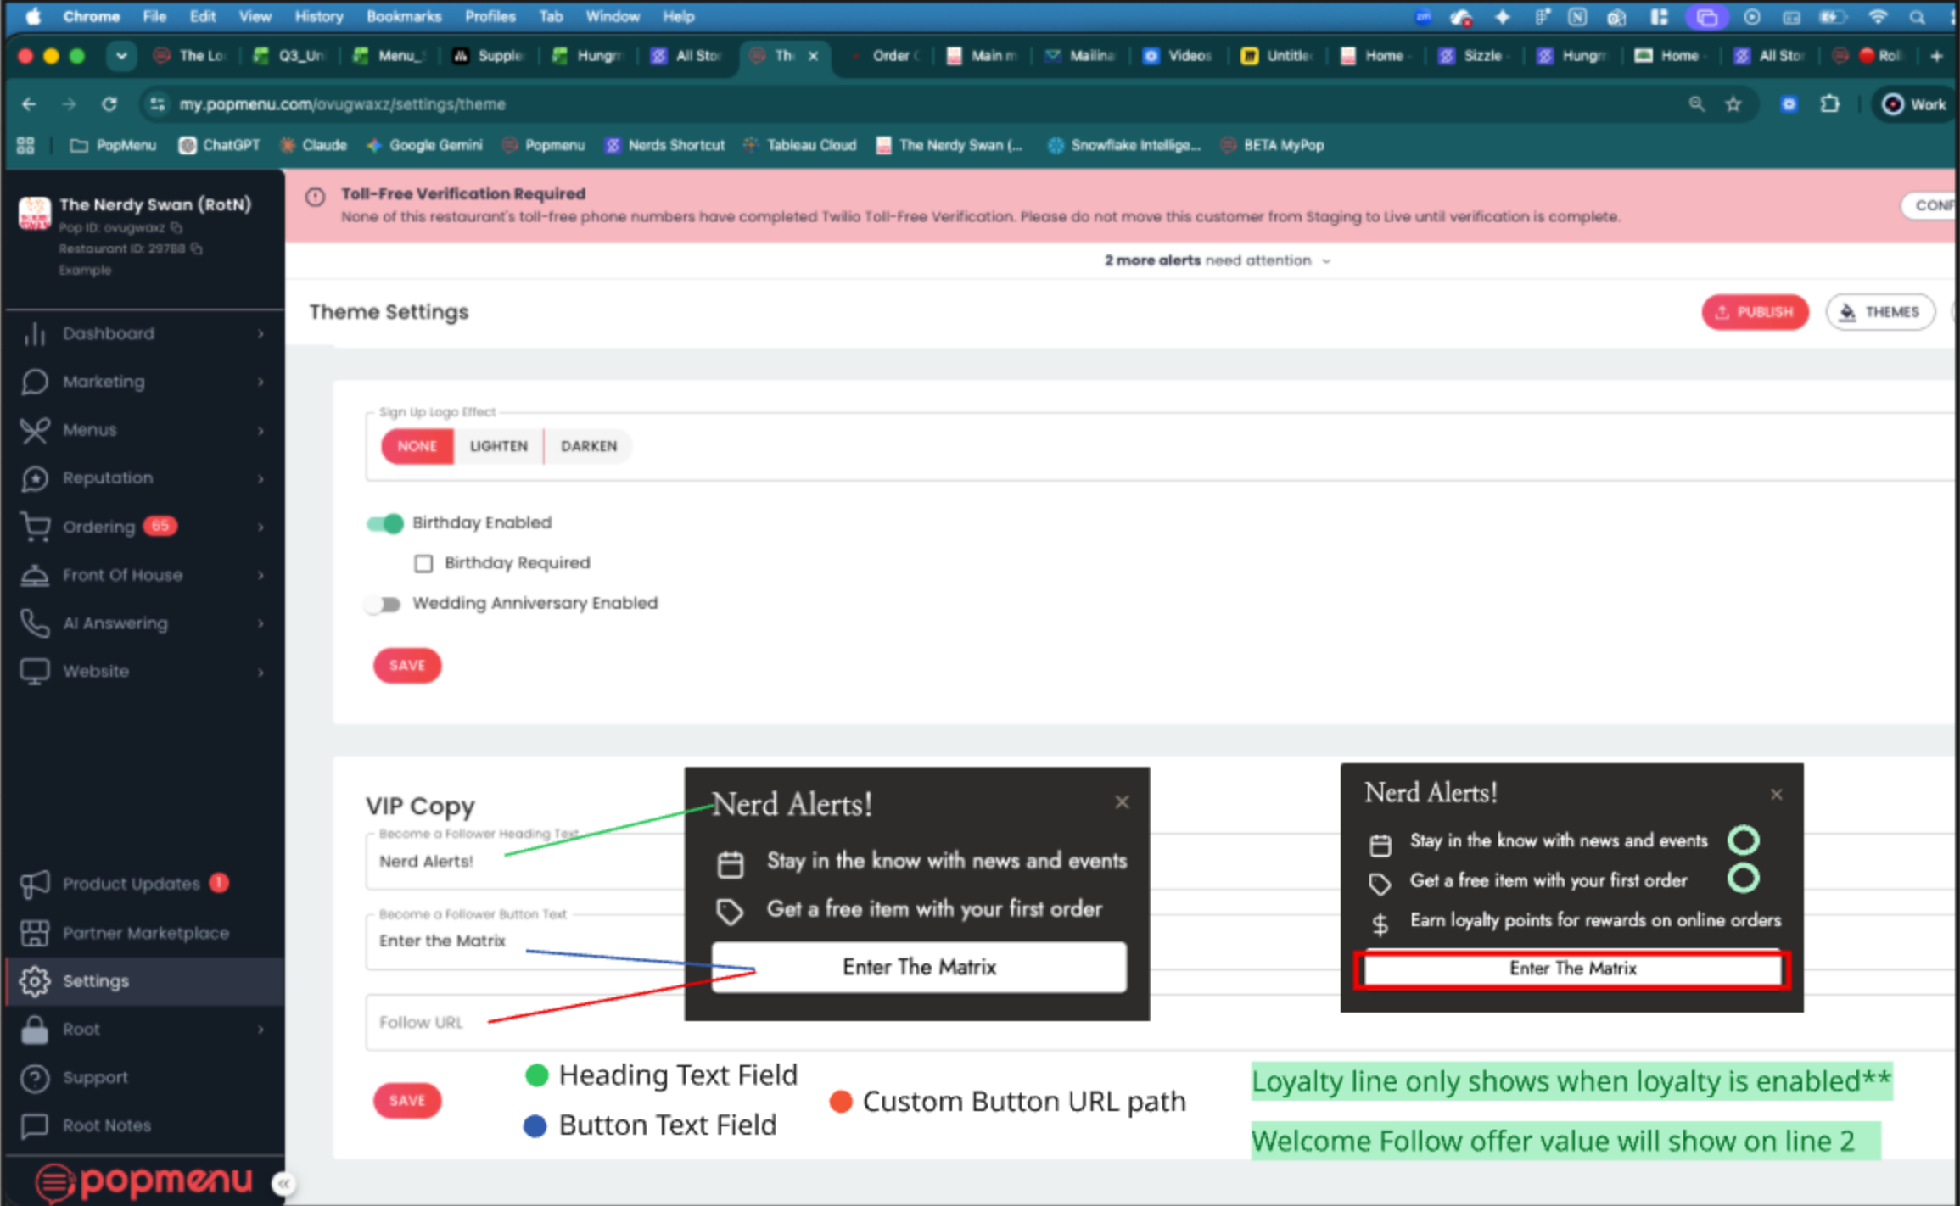Click the red PUBLISH button
The image size is (1960, 1206).
point(1755,313)
